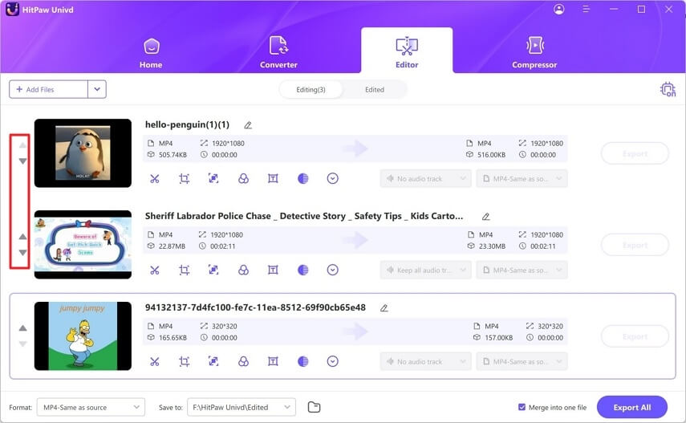Open the output folder icon

314,407
